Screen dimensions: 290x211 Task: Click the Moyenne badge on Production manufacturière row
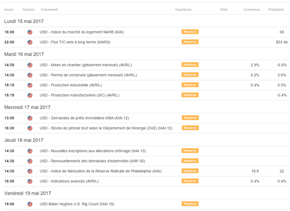[190, 95]
